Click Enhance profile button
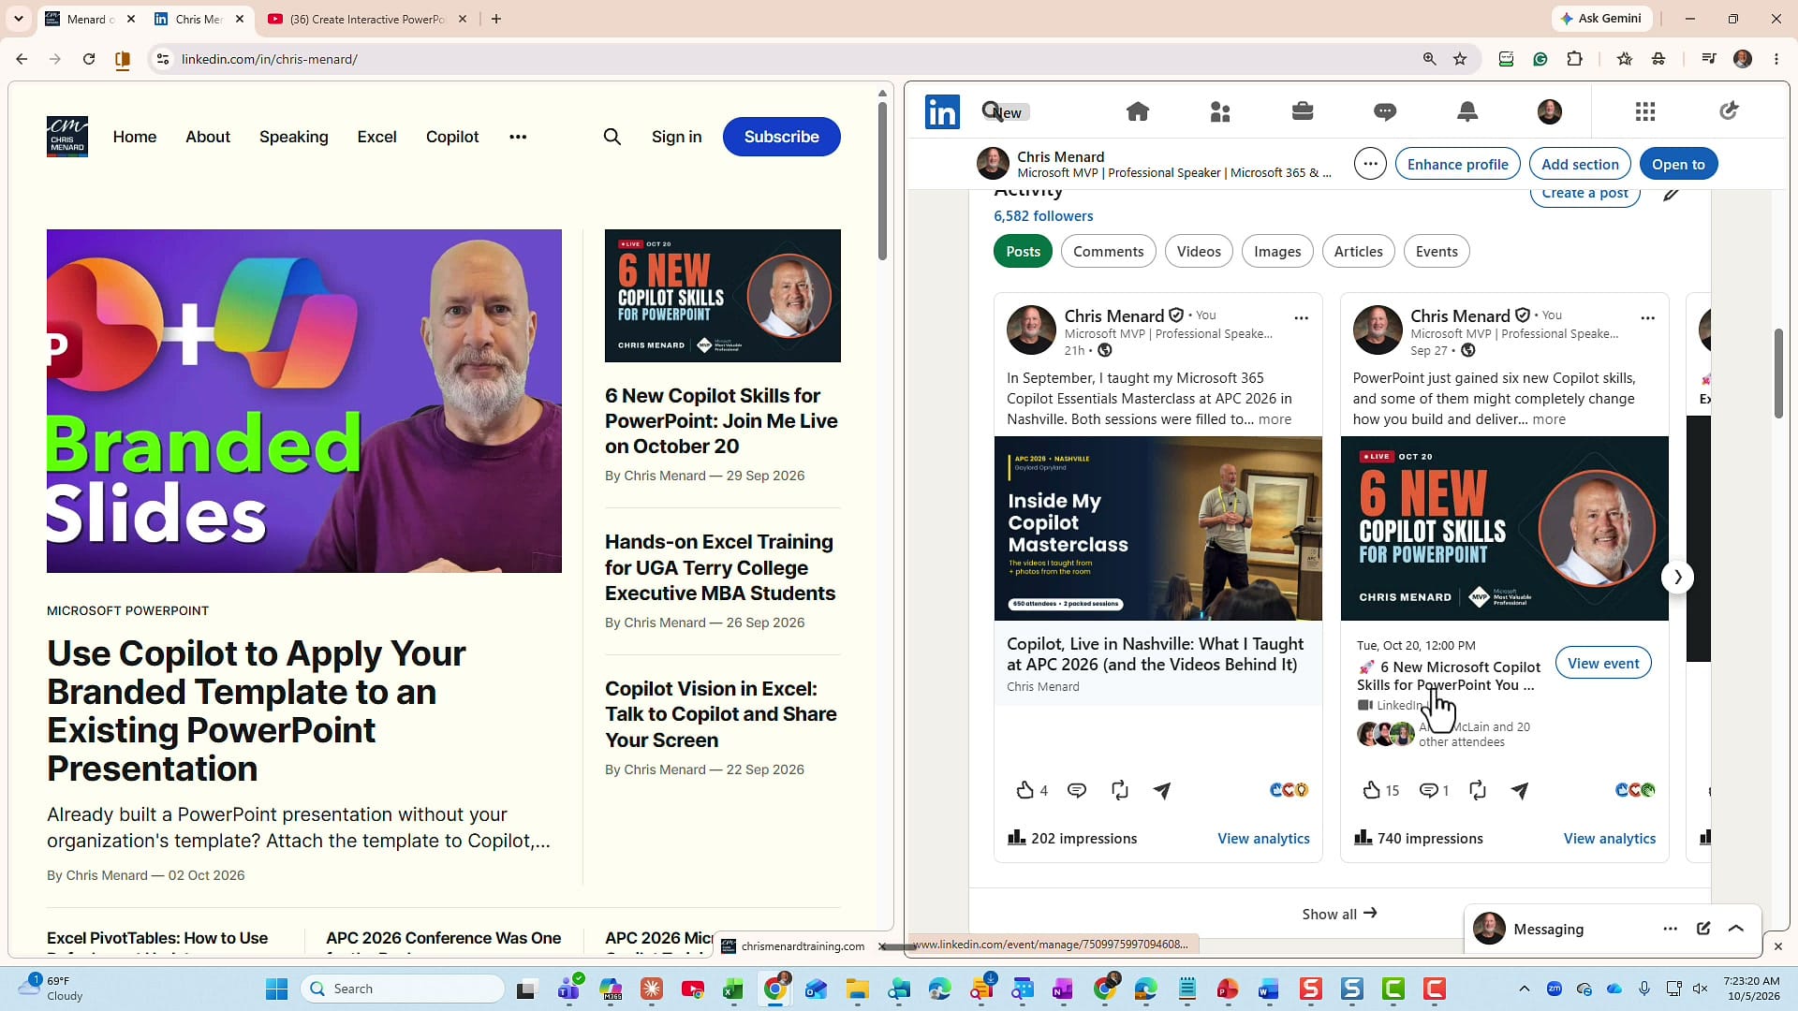This screenshot has width=1798, height=1011. pyautogui.click(x=1458, y=164)
